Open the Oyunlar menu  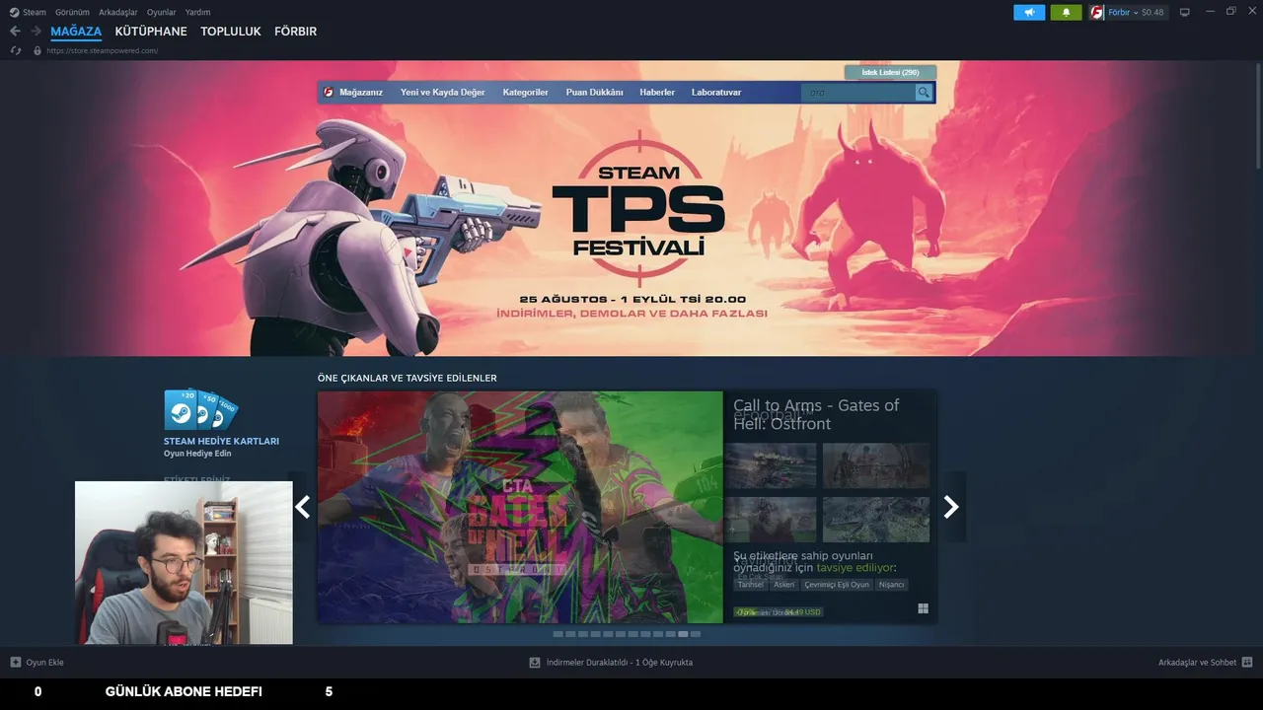coord(161,13)
